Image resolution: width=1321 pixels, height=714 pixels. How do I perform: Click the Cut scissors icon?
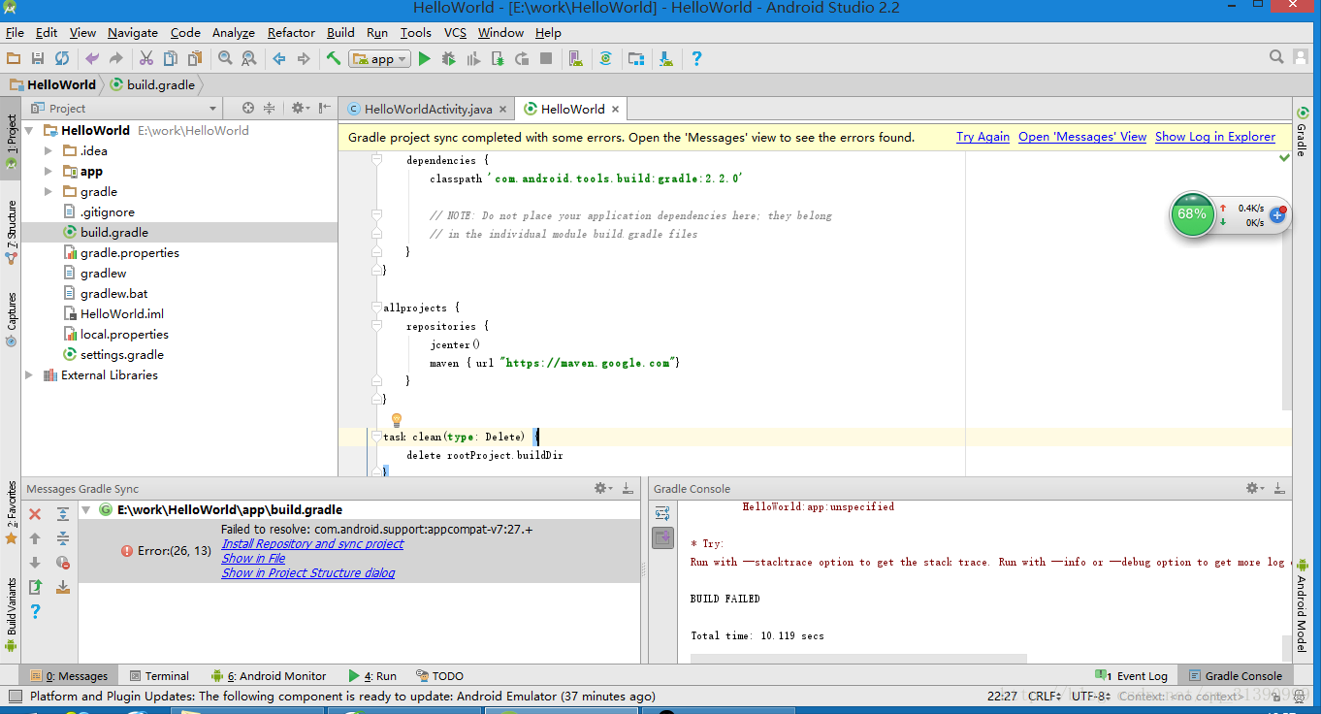click(x=146, y=58)
